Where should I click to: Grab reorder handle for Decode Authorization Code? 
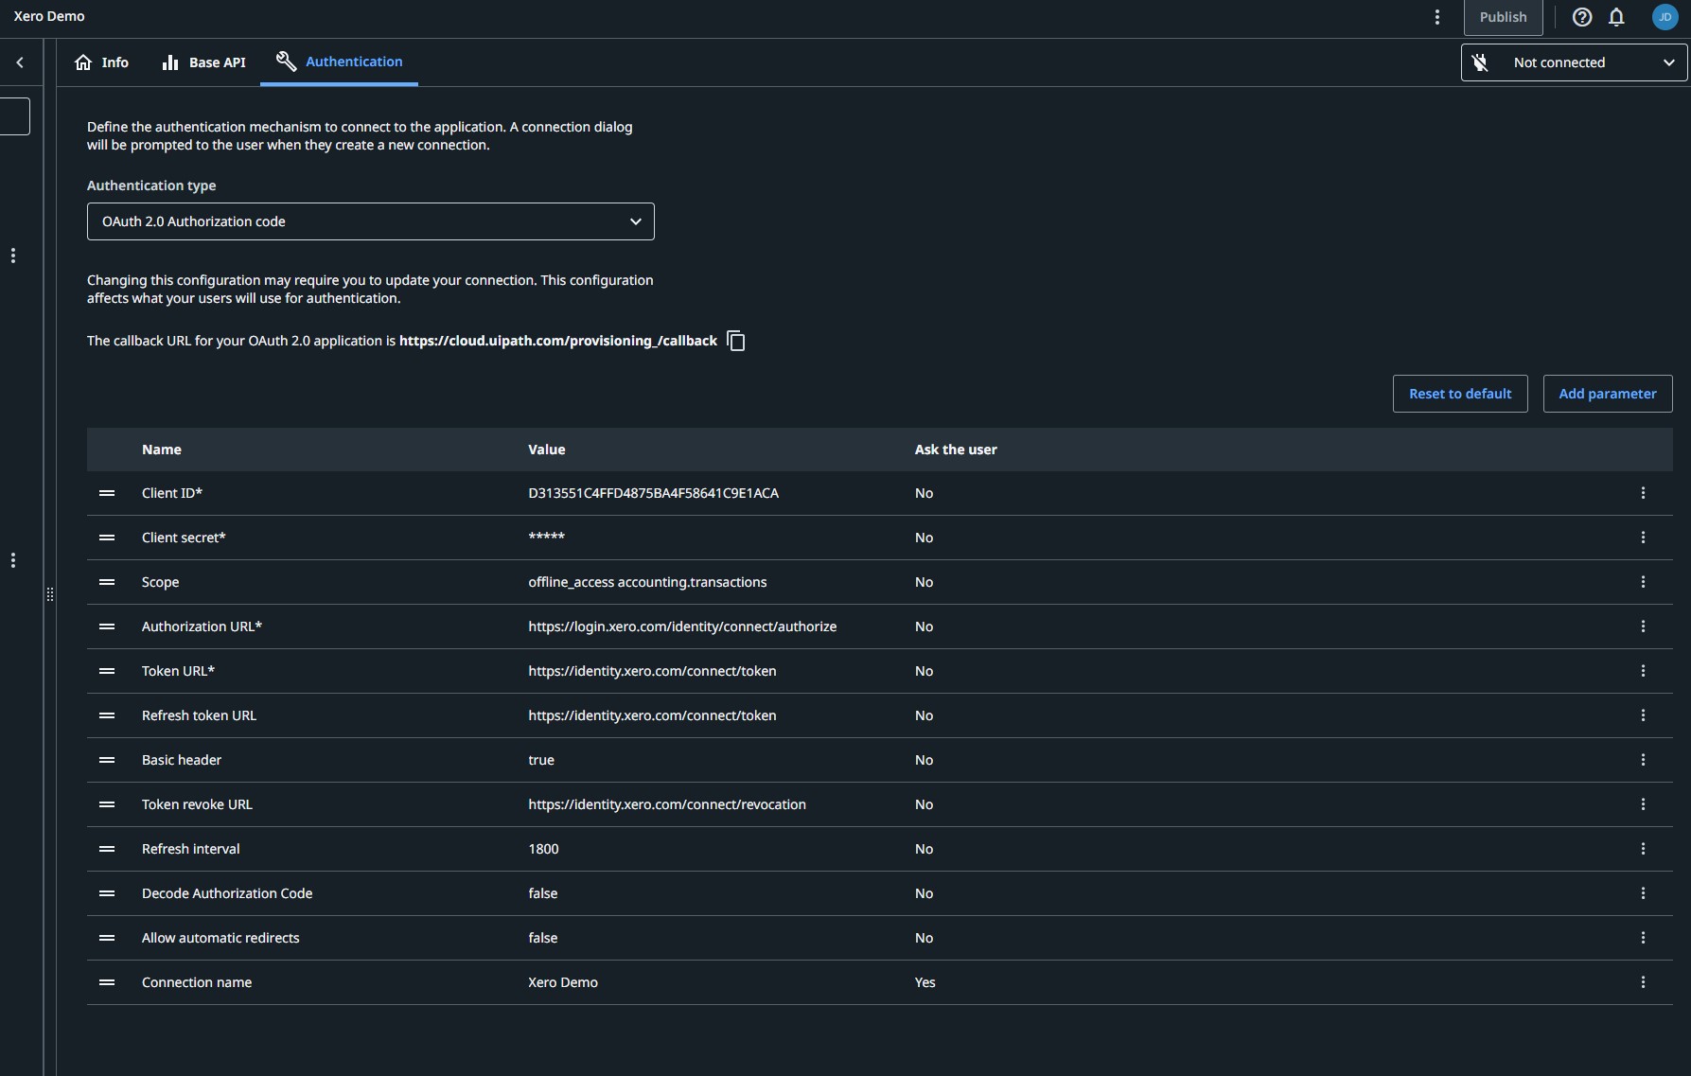(107, 893)
